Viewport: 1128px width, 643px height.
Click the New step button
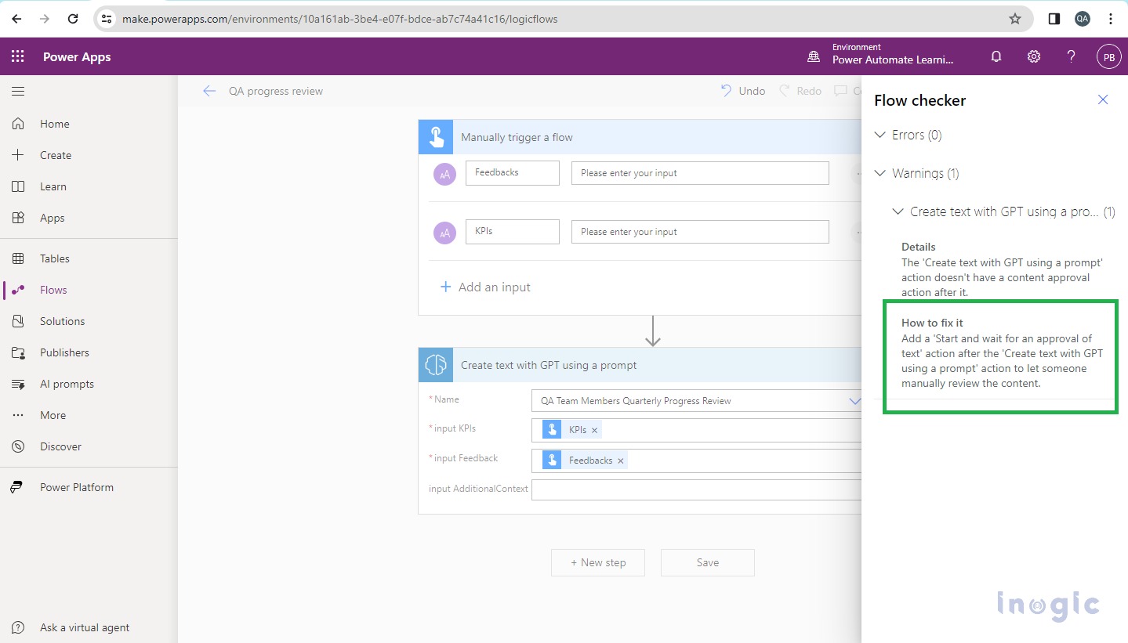598,562
